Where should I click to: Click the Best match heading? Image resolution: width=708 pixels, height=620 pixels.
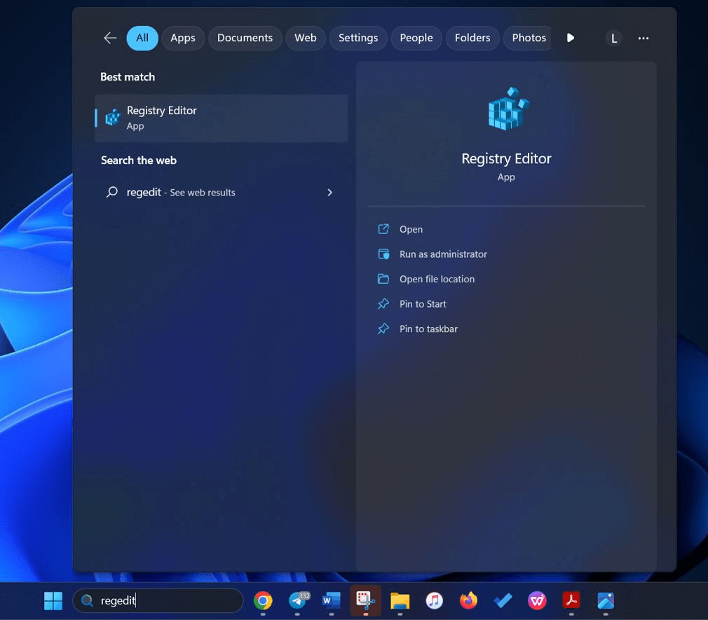coord(128,77)
